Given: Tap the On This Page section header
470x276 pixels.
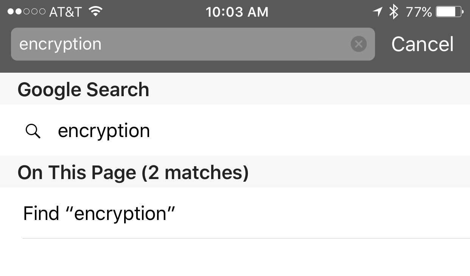Looking at the screenshot, I should click(x=78, y=173).
